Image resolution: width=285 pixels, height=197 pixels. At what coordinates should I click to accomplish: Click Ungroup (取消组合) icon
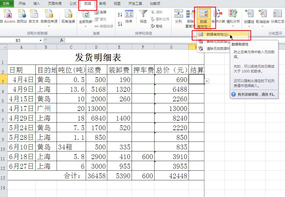pos(262,14)
